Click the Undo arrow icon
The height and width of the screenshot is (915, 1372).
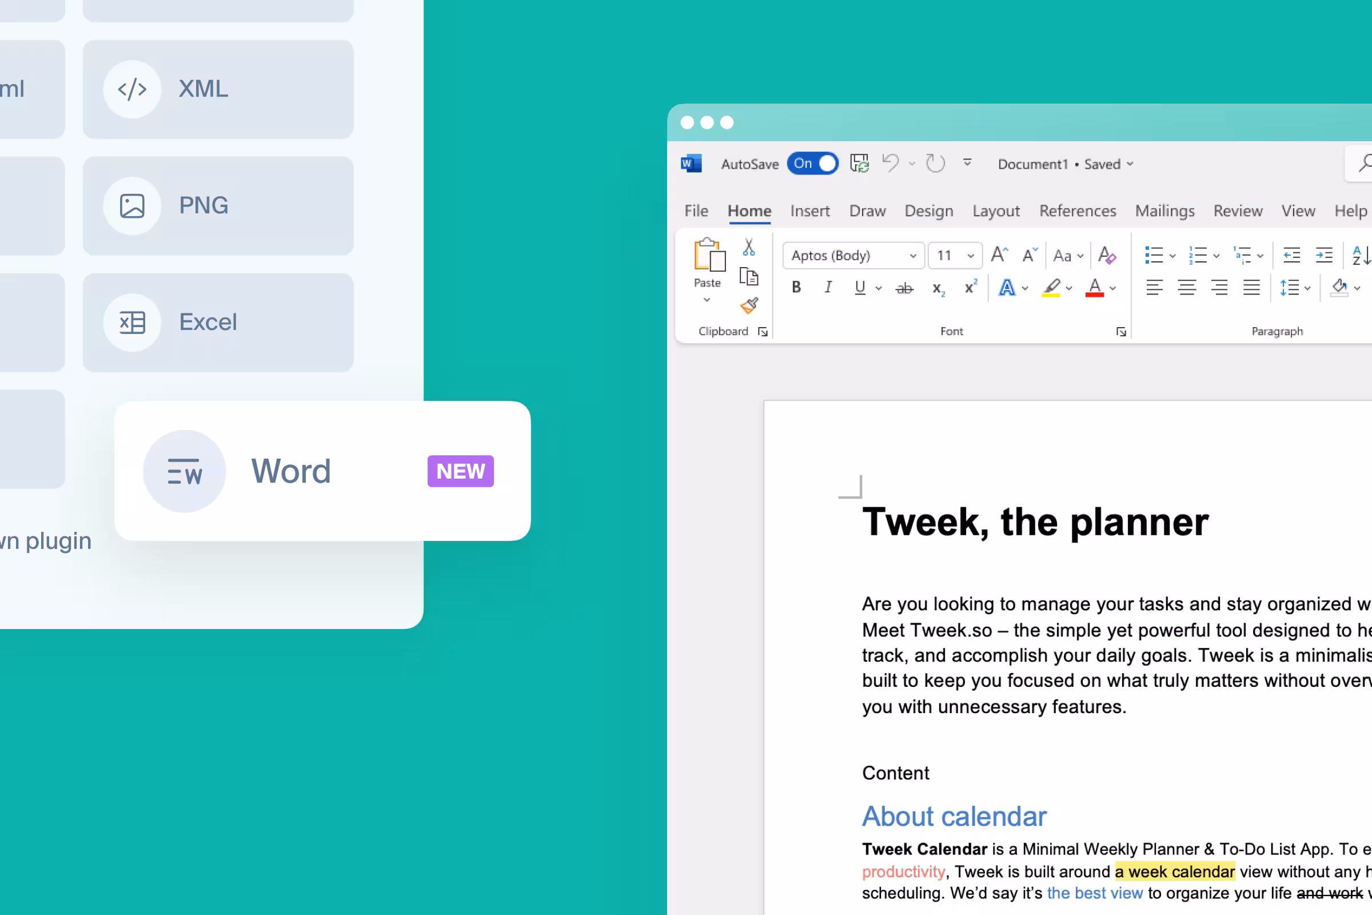(890, 164)
